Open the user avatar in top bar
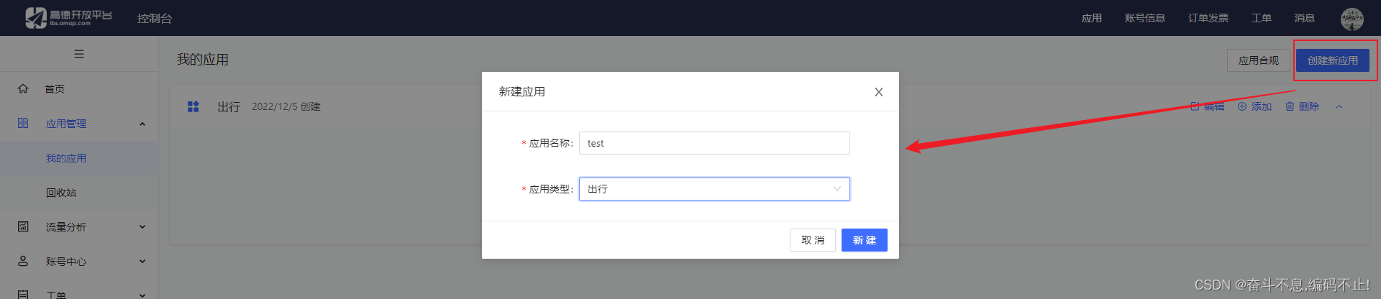 [x=1352, y=19]
